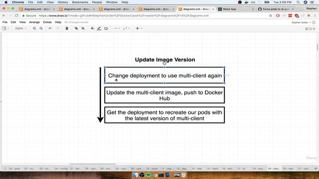Click the Zoom Out magnifier icon
This screenshot has width=319, height=179.
tap(41, 28)
